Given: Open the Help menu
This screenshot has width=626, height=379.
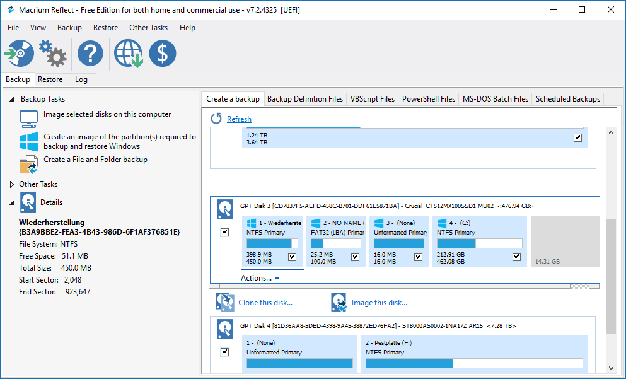Looking at the screenshot, I should click(187, 28).
